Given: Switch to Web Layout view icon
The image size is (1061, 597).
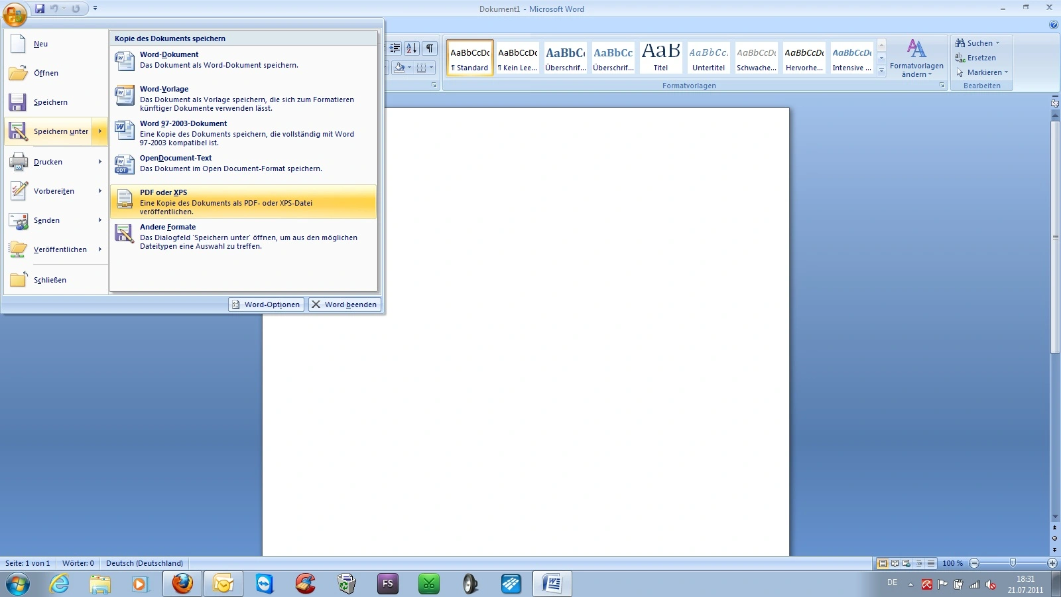Looking at the screenshot, I should click(906, 563).
